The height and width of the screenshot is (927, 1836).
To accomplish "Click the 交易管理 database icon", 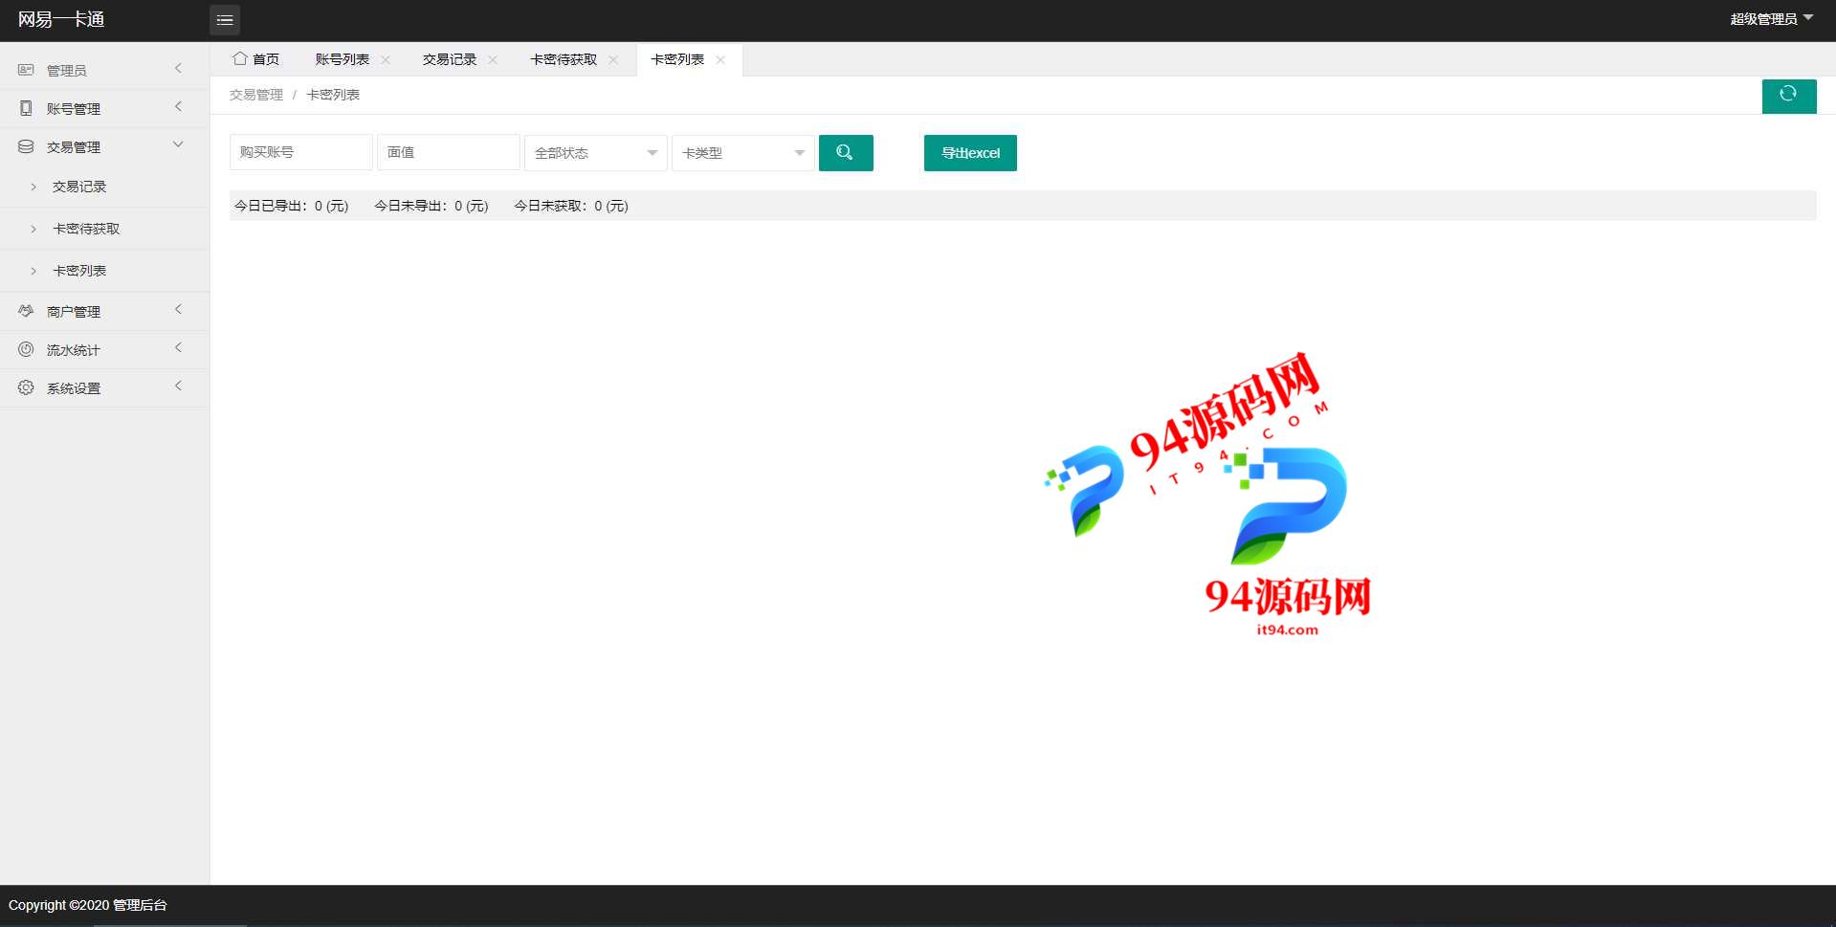I will (26, 146).
